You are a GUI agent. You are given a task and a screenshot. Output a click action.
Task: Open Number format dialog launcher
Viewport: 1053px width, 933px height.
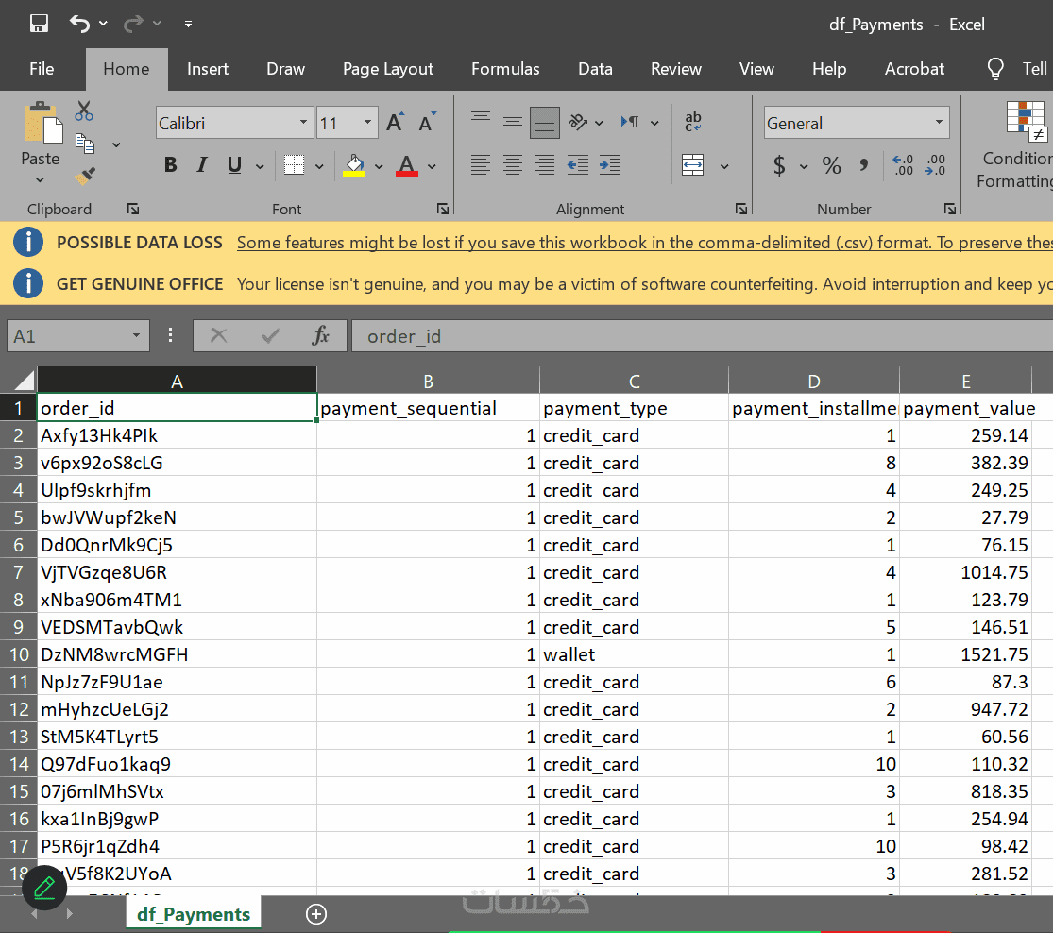pyautogui.click(x=949, y=209)
